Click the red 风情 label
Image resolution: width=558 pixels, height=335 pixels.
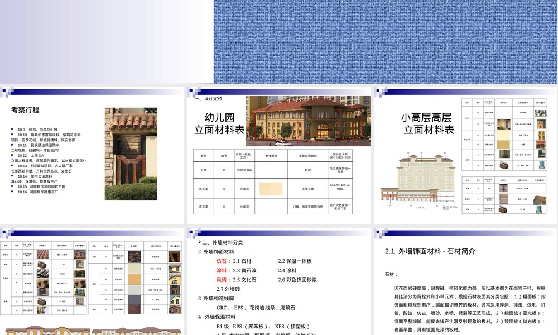(221, 280)
